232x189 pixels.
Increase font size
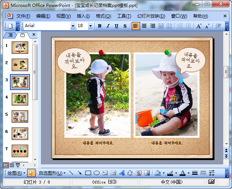tap(199, 26)
